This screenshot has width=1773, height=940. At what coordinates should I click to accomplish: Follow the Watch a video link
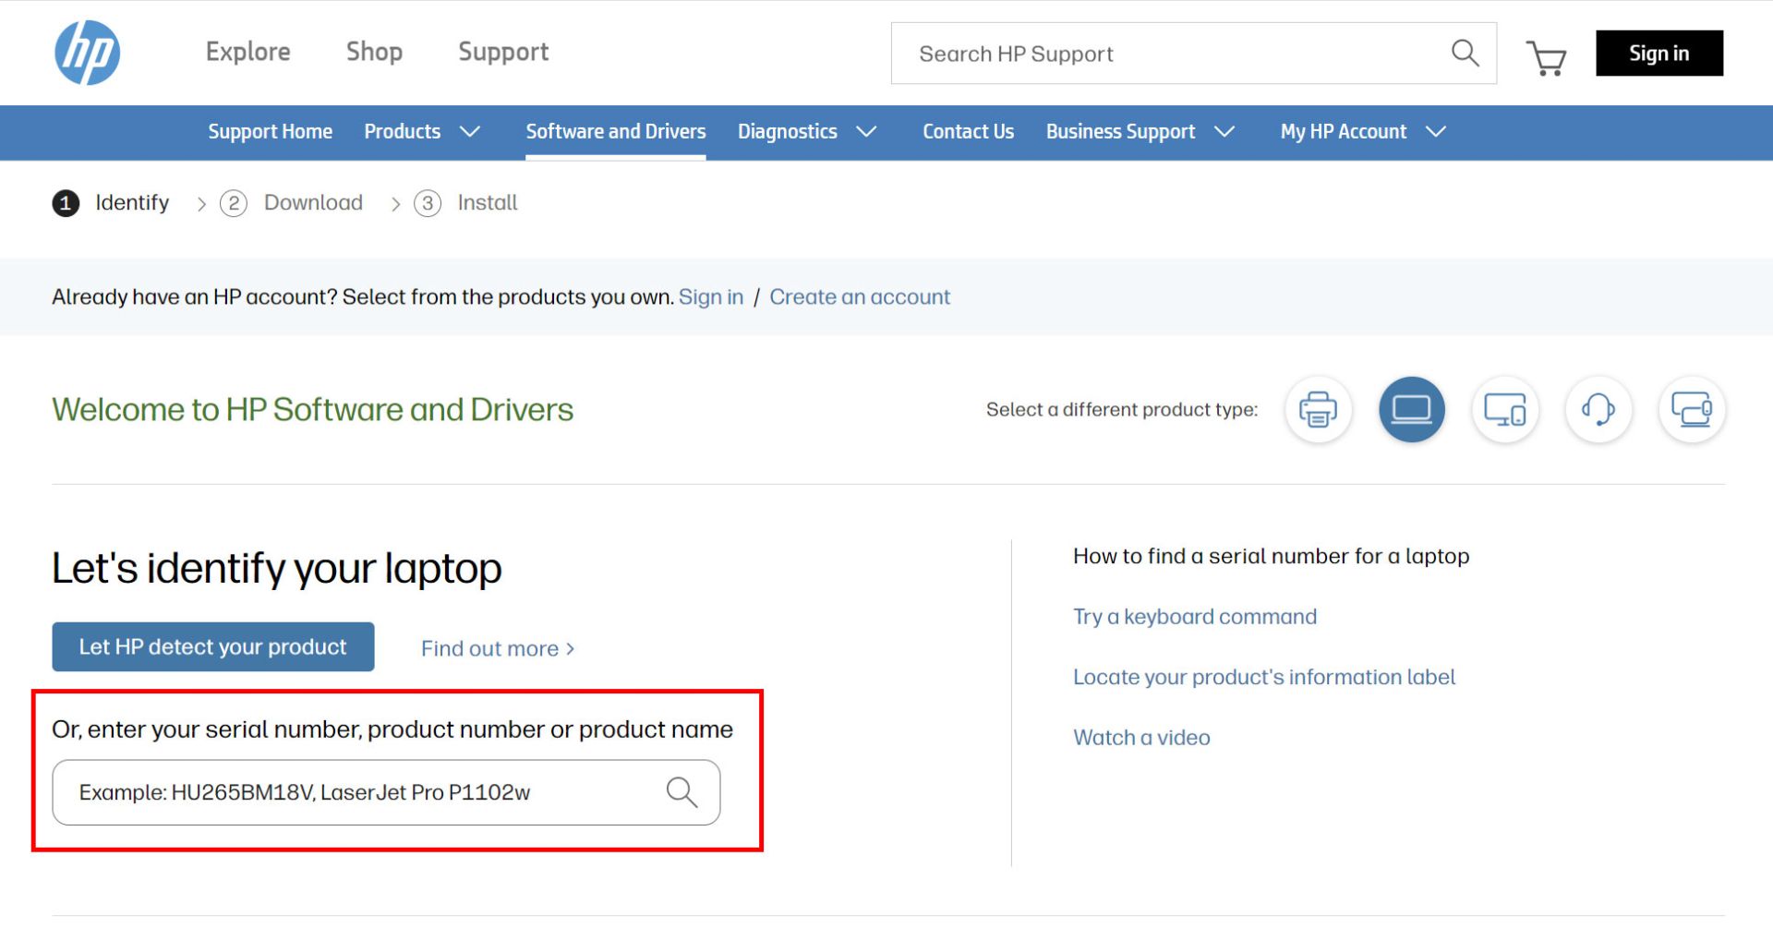[x=1141, y=738]
